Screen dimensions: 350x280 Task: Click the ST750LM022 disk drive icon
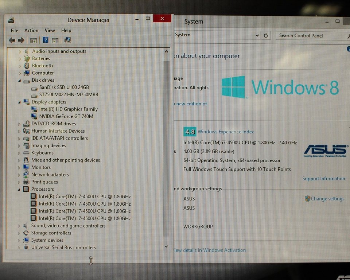tap(34, 96)
